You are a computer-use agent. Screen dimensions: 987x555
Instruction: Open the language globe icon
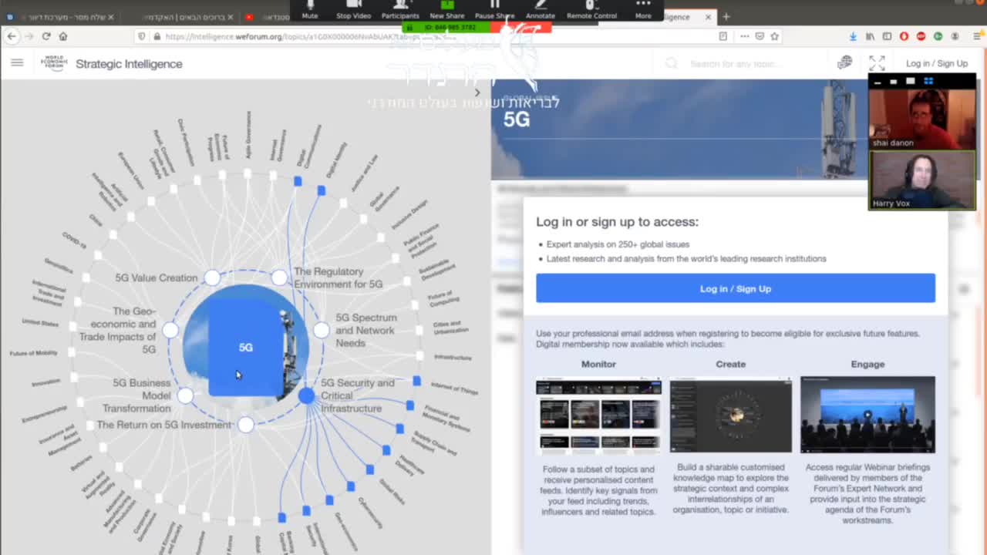coord(845,63)
